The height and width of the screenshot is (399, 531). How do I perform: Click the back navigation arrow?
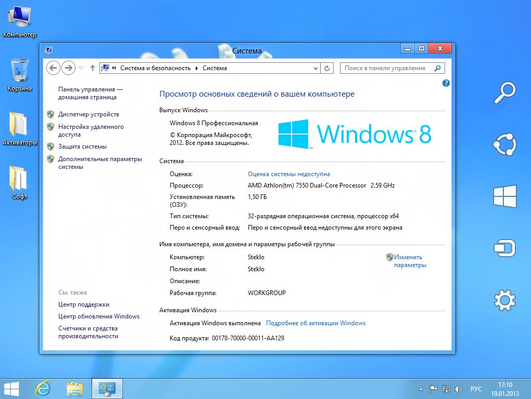(53, 68)
